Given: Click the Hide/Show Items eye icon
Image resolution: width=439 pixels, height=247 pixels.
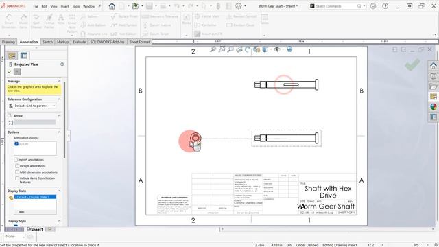Looking at the screenshot, I should [277, 49].
